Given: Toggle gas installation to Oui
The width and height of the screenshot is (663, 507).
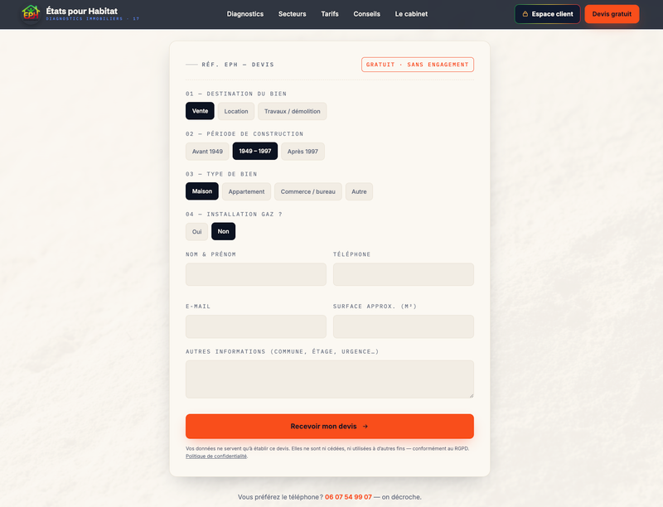Looking at the screenshot, I should click(196, 231).
